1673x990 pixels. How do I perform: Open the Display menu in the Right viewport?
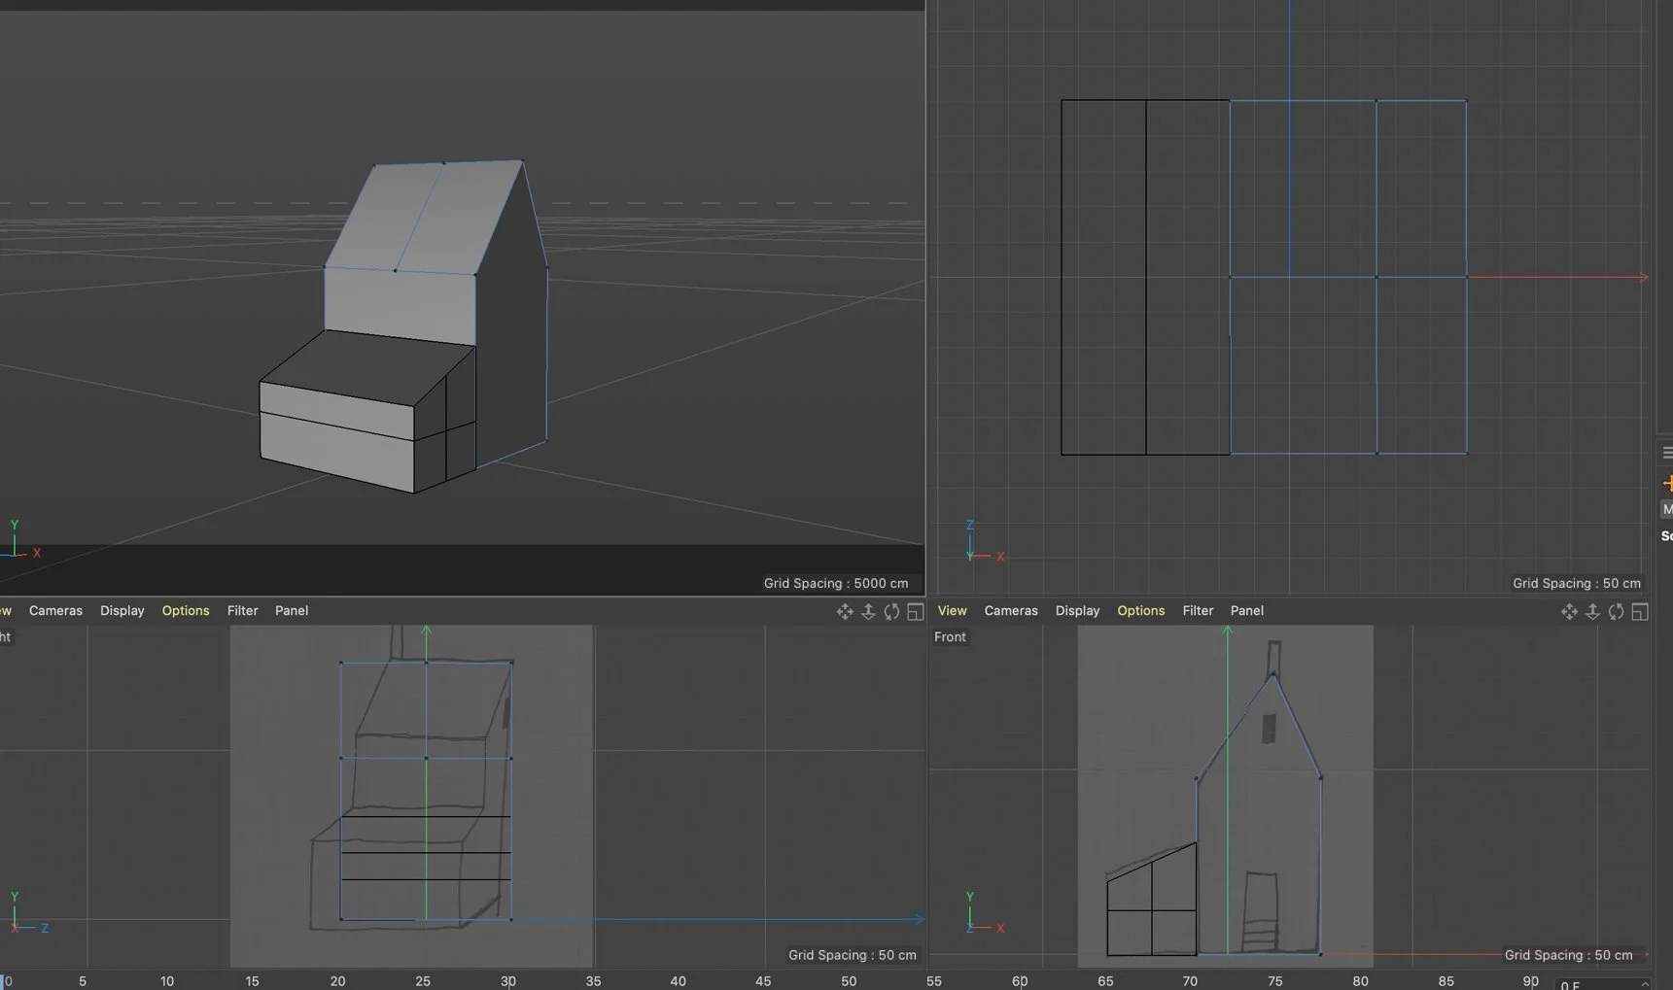(x=122, y=611)
